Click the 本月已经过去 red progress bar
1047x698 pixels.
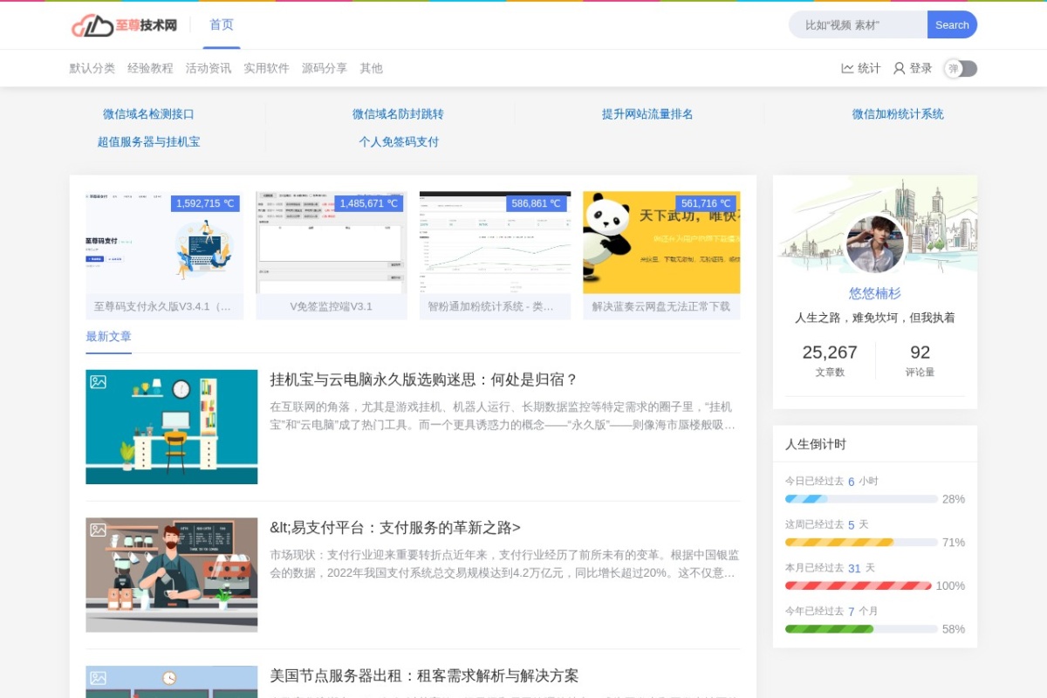pos(859,586)
